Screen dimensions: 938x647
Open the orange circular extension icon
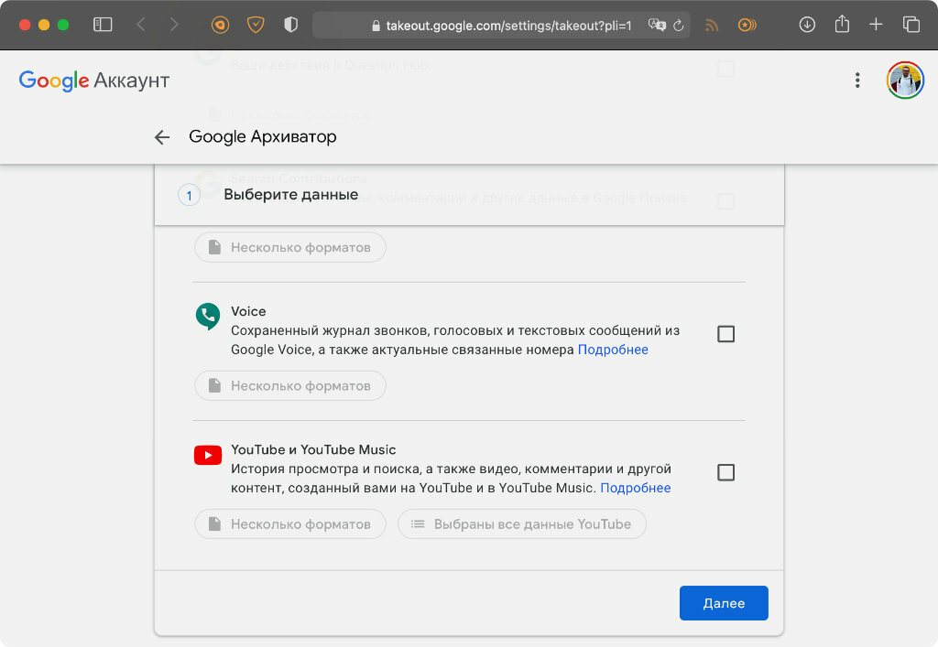(220, 25)
